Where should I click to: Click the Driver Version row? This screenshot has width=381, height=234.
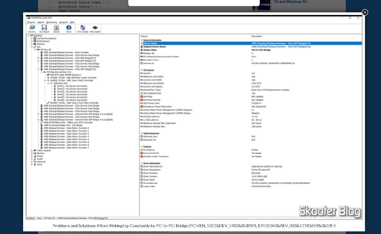pos(251,177)
